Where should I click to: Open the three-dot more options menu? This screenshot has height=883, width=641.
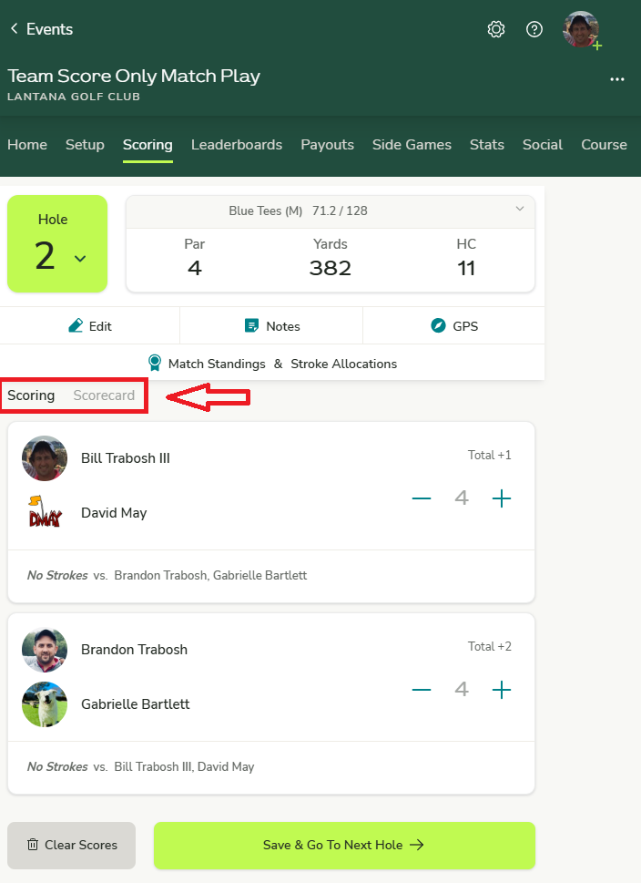pyautogui.click(x=617, y=79)
